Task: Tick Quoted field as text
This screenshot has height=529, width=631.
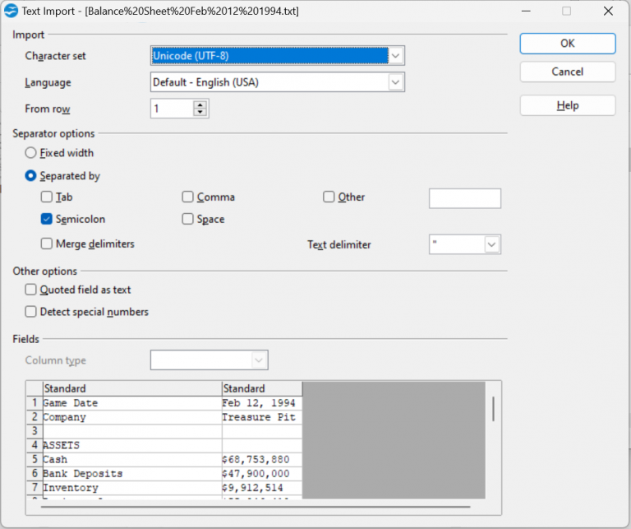Action: tap(31, 290)
